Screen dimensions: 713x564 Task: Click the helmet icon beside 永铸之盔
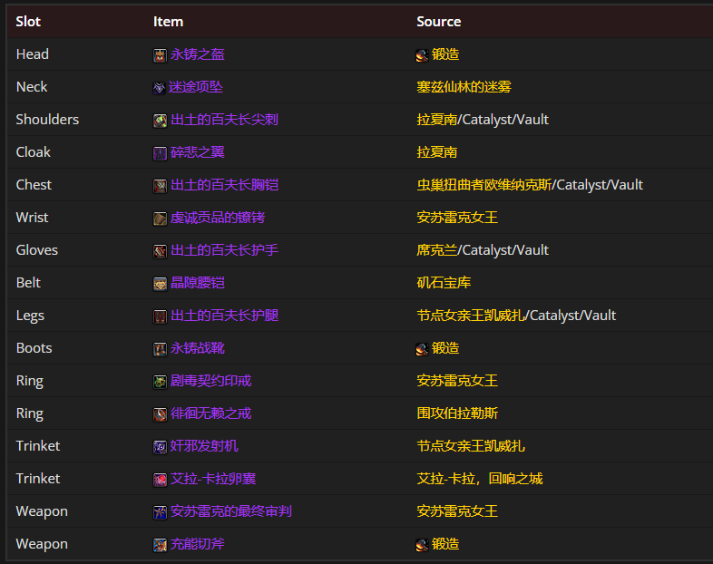pos(160,55)
